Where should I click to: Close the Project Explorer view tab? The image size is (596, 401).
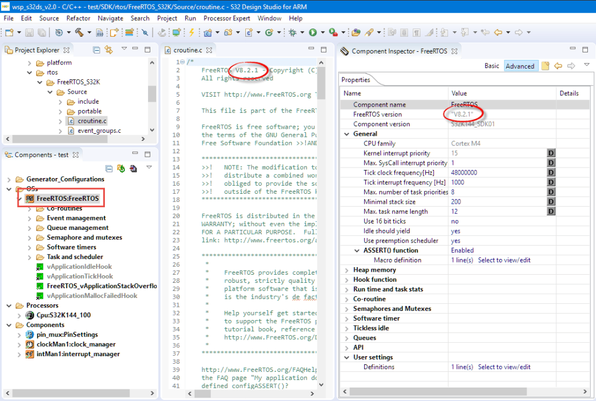coord(66,50)
